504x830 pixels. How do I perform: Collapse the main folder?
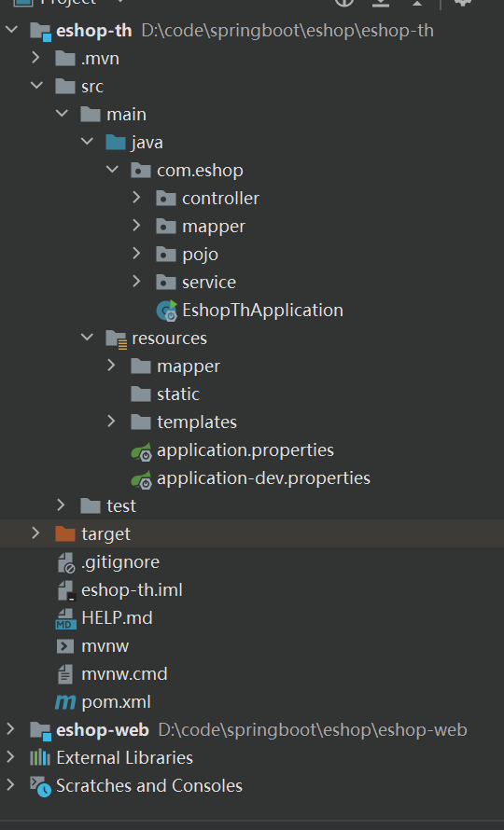point(62,113)
